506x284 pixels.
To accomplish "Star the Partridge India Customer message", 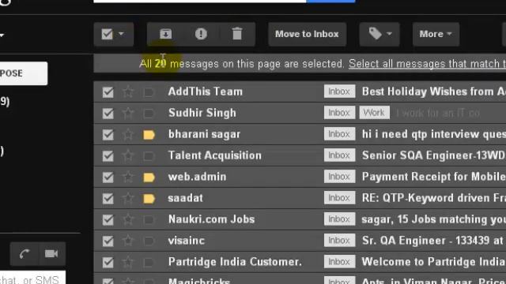I will pos(128,262).
